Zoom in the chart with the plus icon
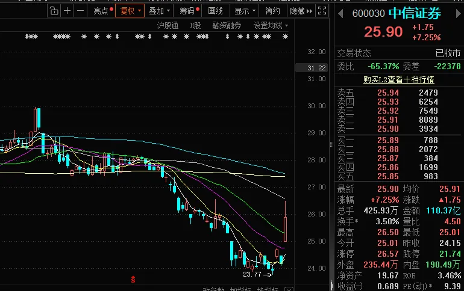The width and height of the screenshot is (464, 291). click(67, 11)
